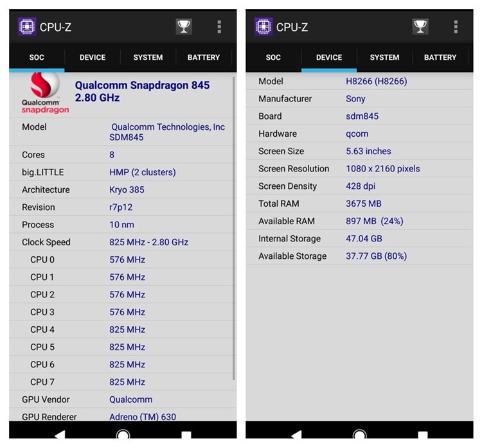Tap the 5.63 inches screen size
The height and width of the screenshot is (447, 482).
(368, 152)
